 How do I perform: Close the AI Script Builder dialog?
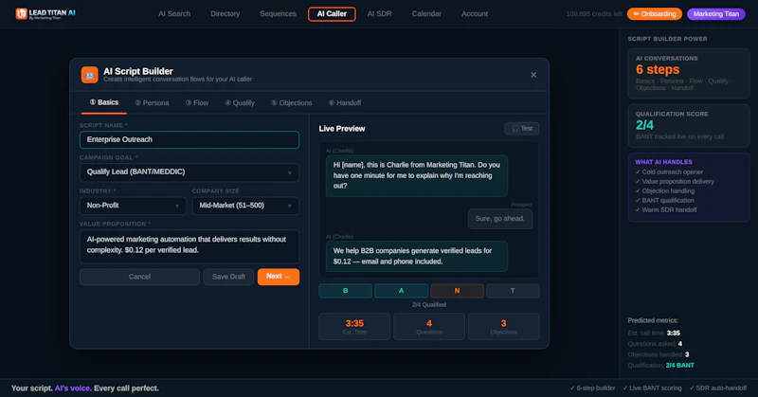tap(533, 75)
